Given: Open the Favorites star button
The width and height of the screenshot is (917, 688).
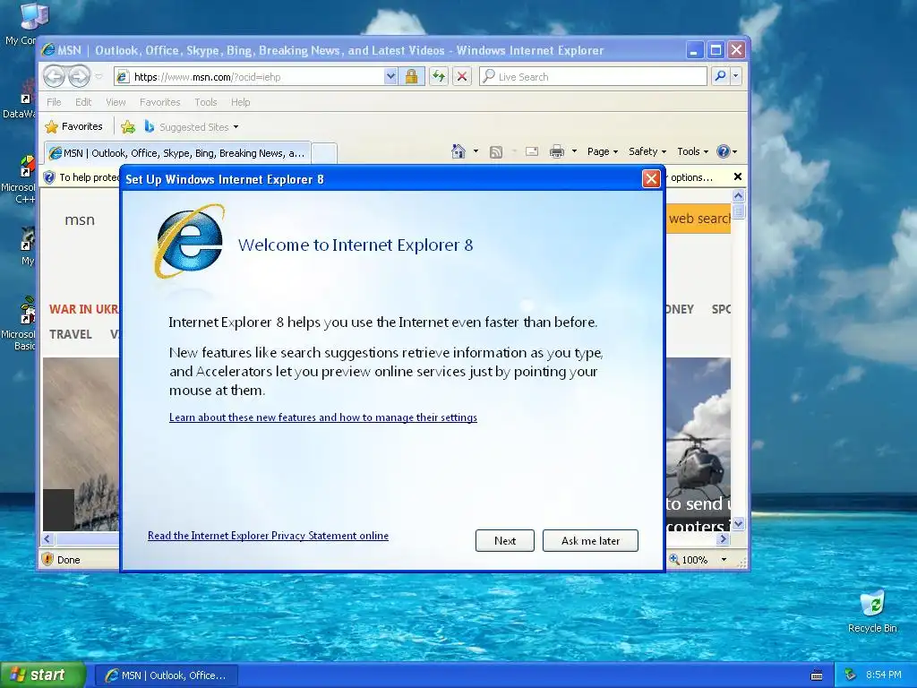Looking at the screenshot, I should coord(74,126).
